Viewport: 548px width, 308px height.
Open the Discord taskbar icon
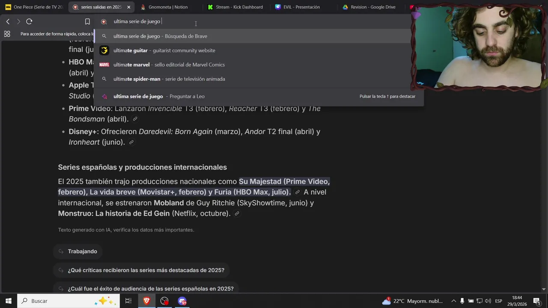[182, 301]
